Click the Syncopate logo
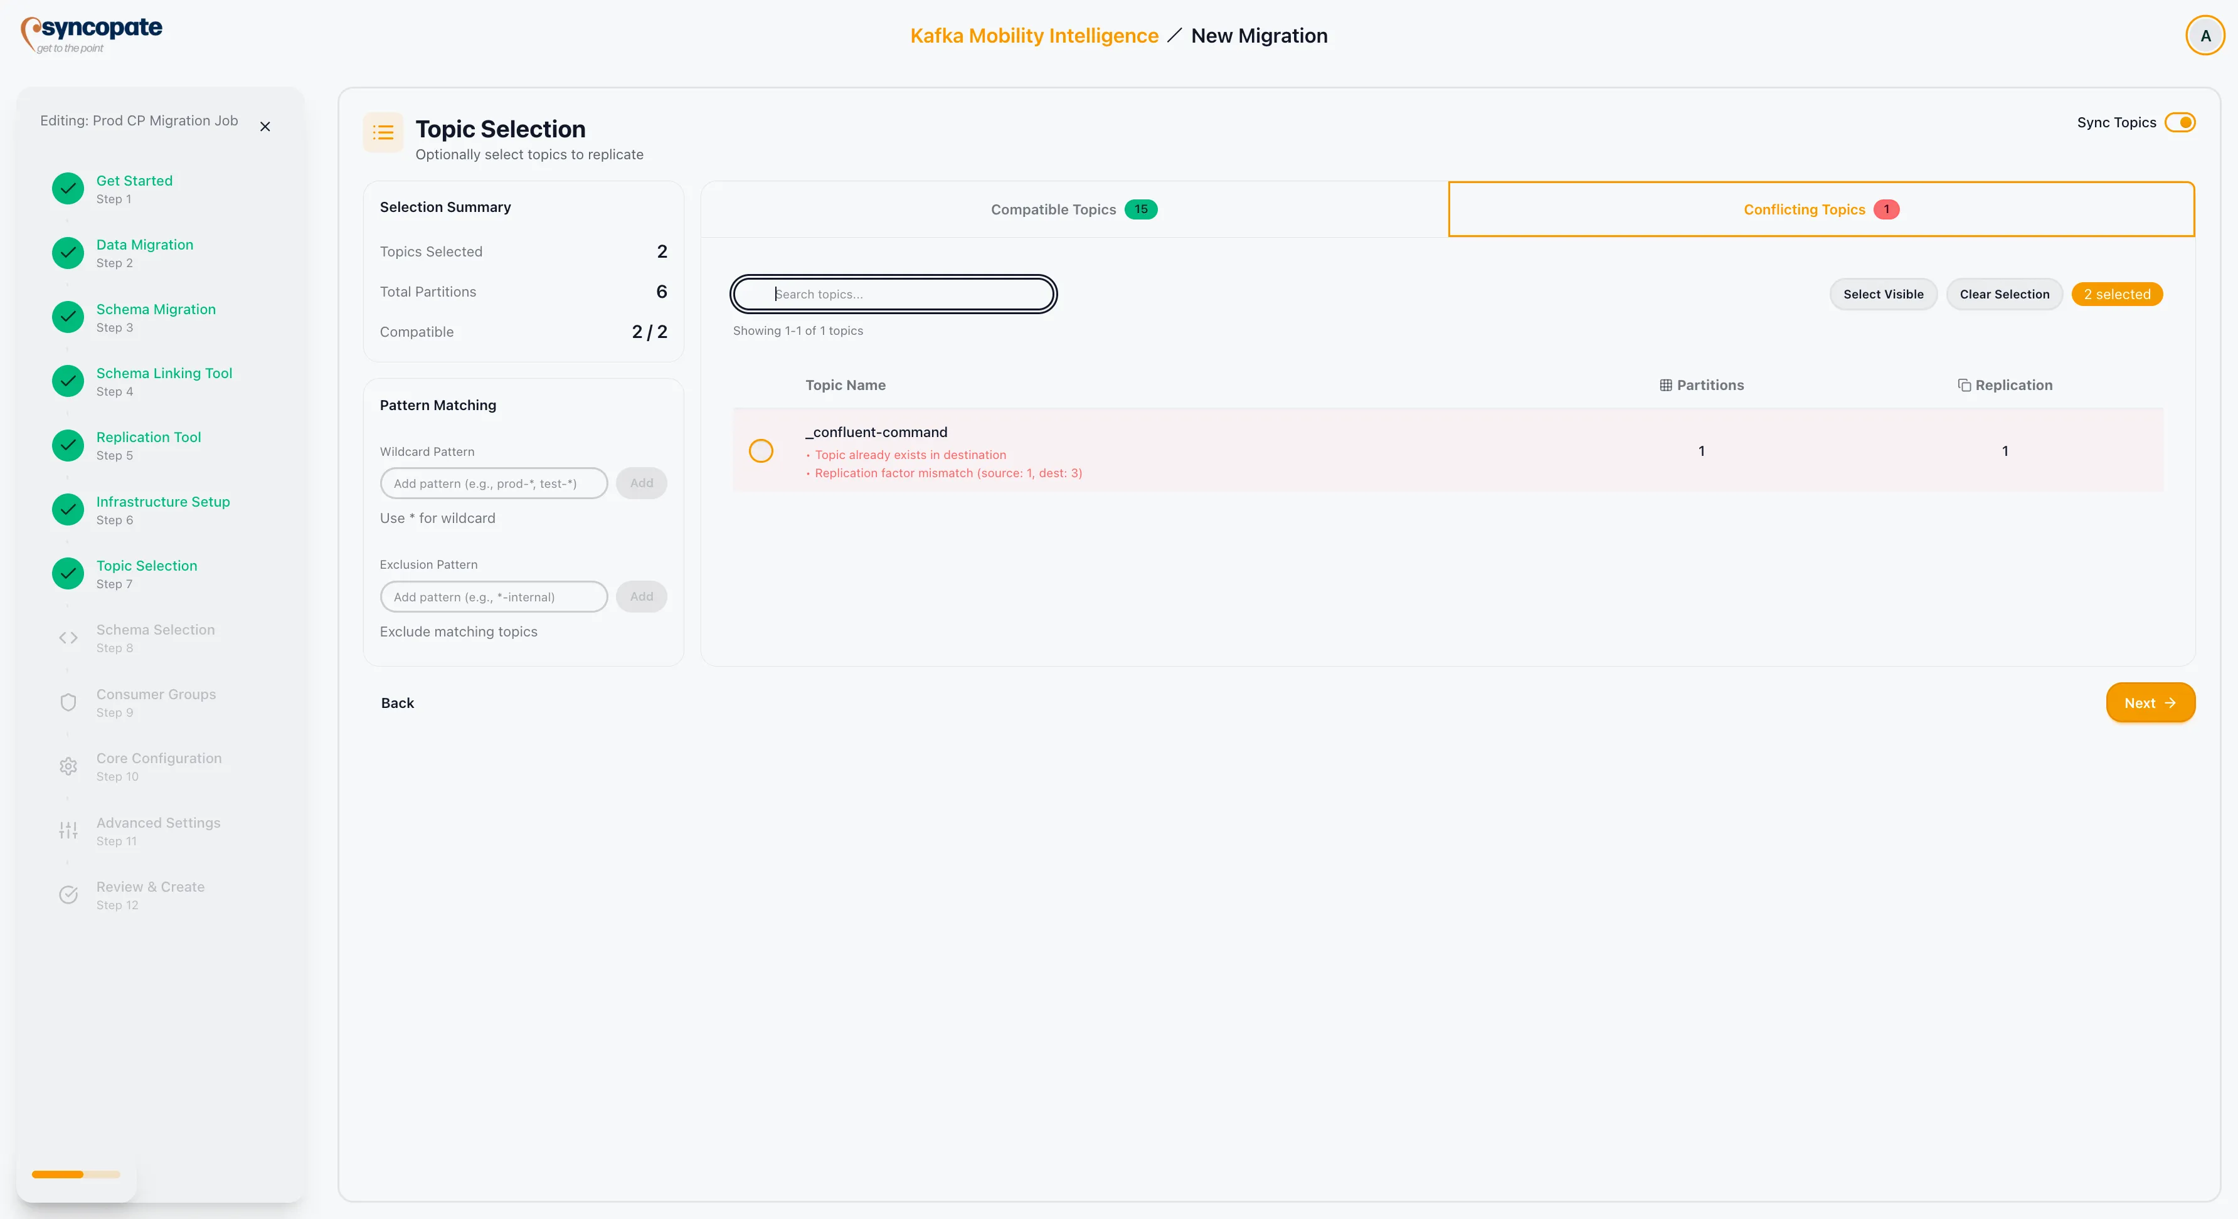This screenshot has width=2238, height=1219. tap(92, 34)
